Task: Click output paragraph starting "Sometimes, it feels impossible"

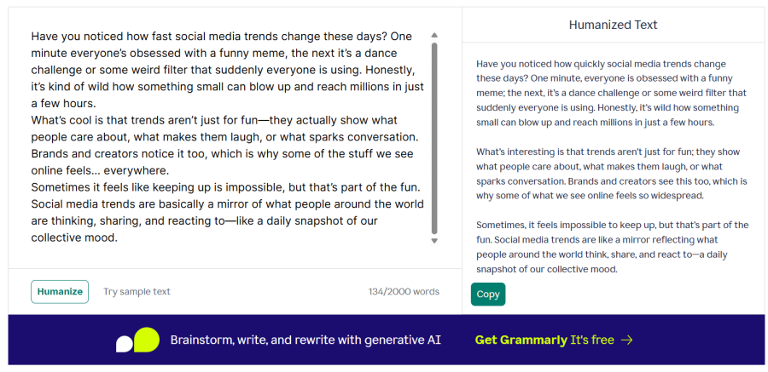Action: [x=611, y=247]
